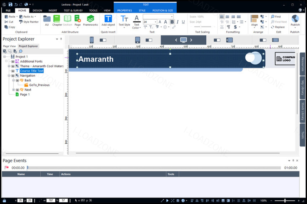307x204 pixels.
Task: Click the Company Logo placeholder image
Action: point(285,58)
